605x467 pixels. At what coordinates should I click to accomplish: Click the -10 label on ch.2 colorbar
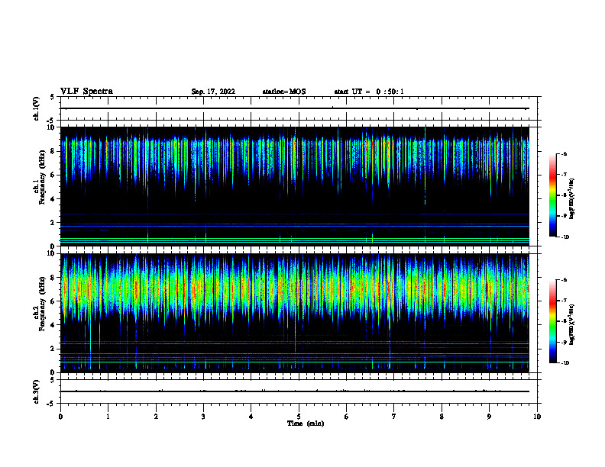coord(565,363)
